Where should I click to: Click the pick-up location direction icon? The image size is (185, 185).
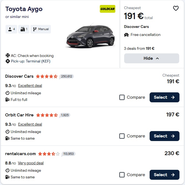coord(7,61)
